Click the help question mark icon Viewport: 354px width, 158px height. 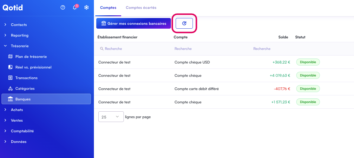pos(63,7)
